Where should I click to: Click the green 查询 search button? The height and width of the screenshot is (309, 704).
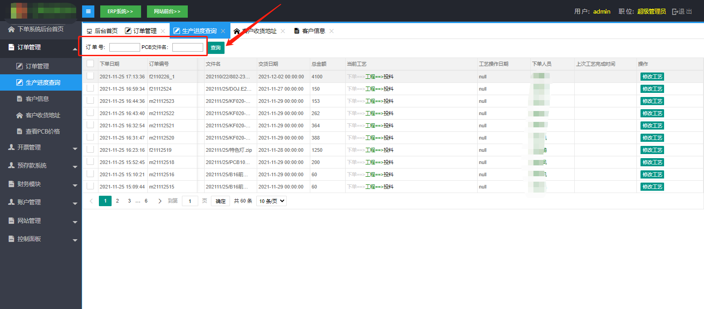click(x=215, y=48)
